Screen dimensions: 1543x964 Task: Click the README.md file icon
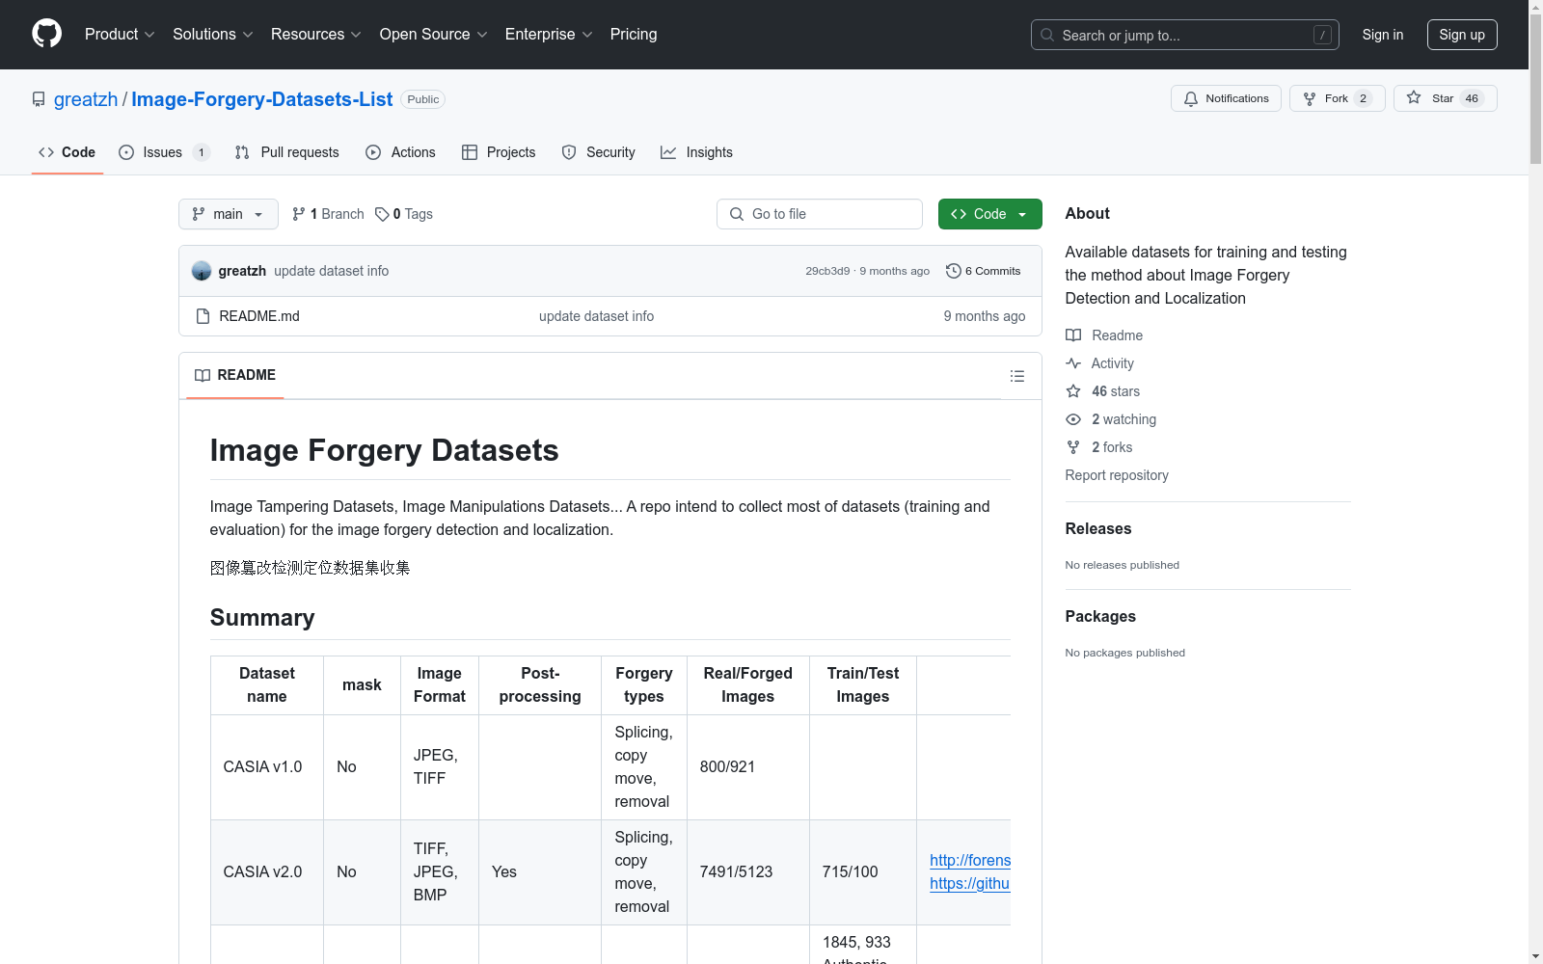[x=203, y=316]
